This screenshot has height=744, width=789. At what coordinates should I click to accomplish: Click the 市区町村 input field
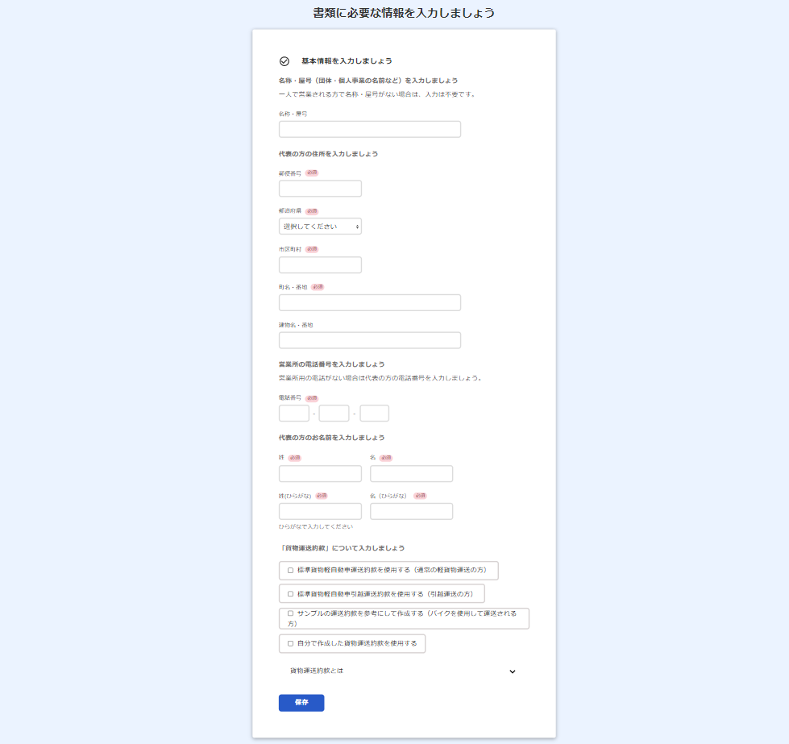(x=320, y=264)
